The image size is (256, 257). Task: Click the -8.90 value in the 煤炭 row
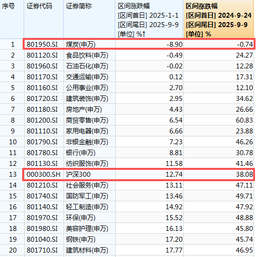174,44
